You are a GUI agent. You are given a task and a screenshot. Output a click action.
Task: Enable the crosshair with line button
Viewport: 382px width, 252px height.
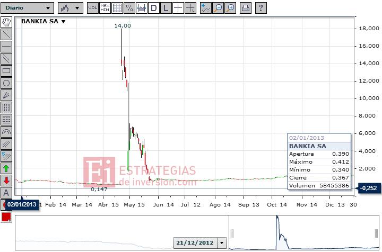click(190, 8)
